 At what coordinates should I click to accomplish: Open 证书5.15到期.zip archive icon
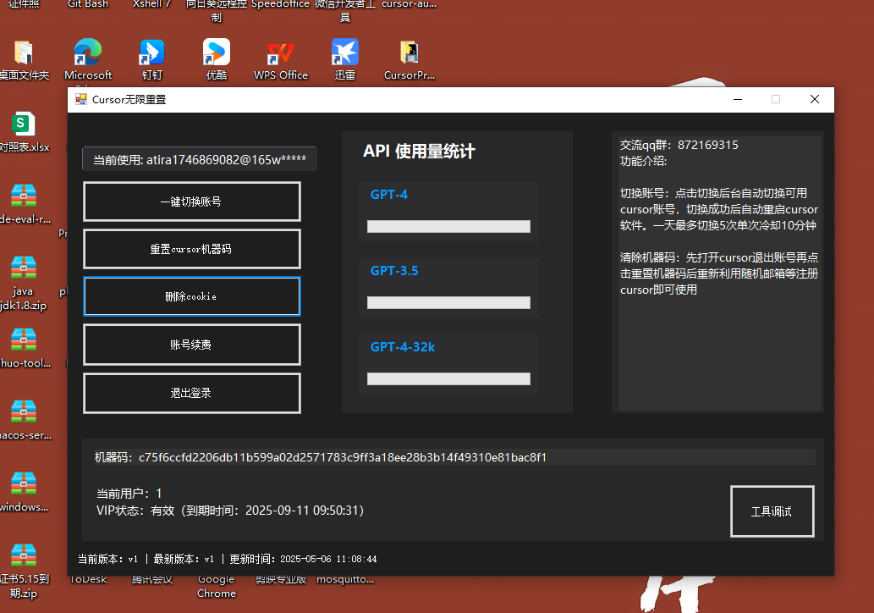click(24, 571)
